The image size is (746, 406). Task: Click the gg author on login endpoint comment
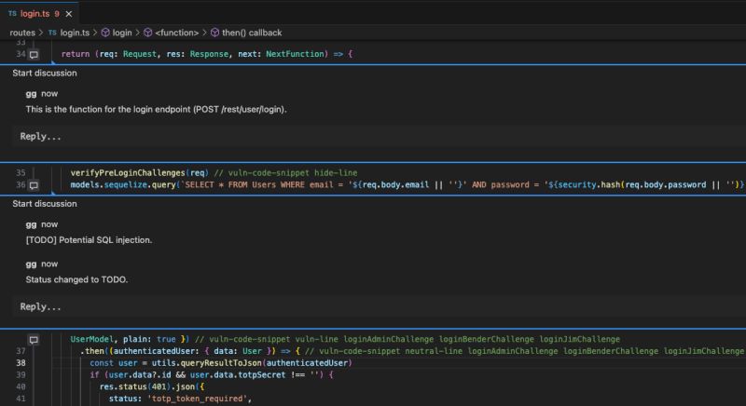tap(31, 94)
